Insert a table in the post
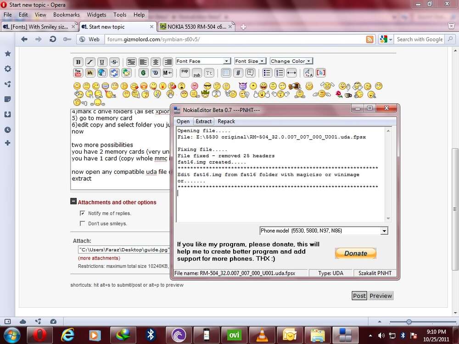The width and height of the screenshot is (459, 344). point(226,73)
